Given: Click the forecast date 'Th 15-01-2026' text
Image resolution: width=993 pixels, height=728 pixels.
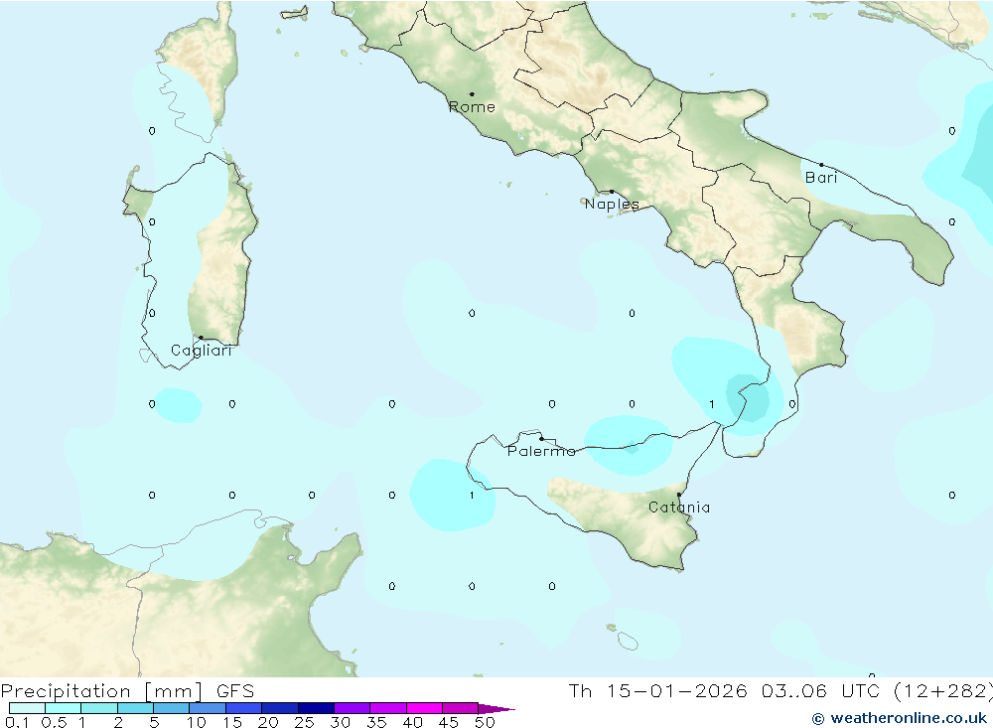Looking at the screenshot, I should click(x=657, y=690).
